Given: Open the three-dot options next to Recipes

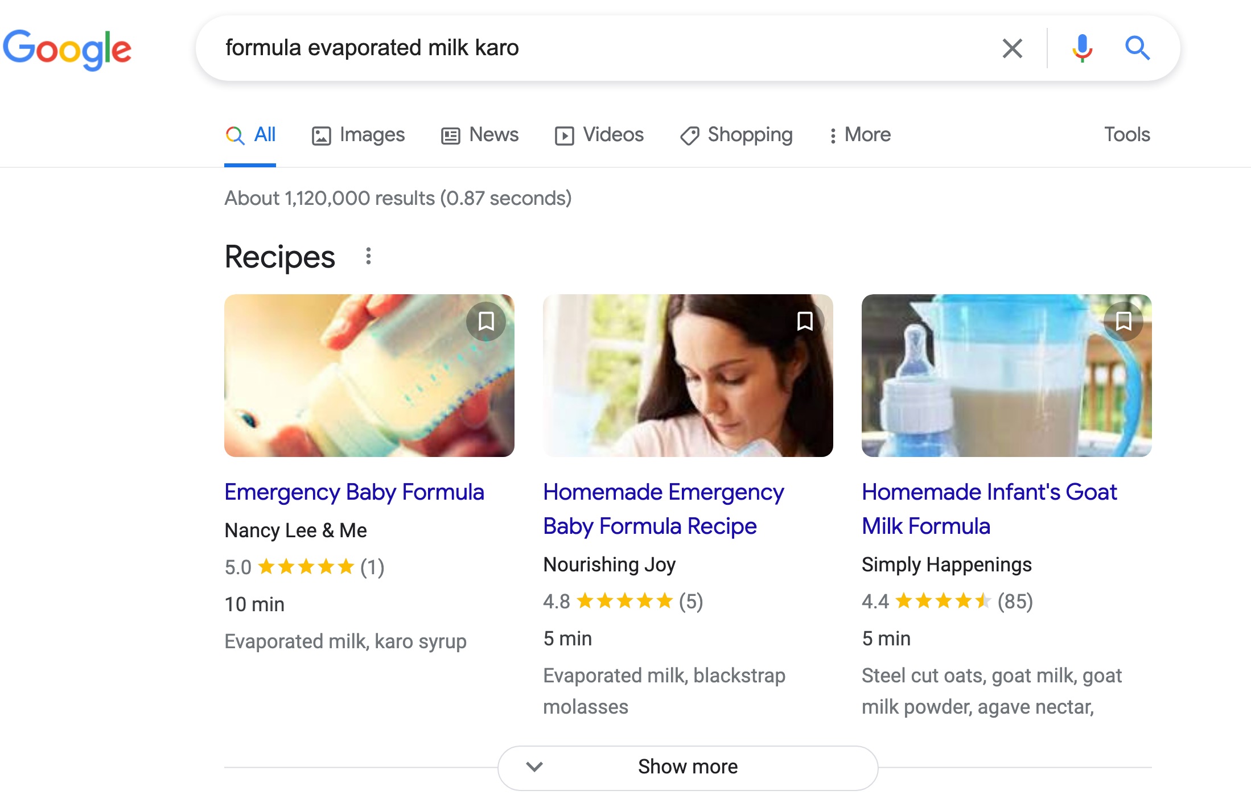Looking at the screenshot, I should (368, 256).
